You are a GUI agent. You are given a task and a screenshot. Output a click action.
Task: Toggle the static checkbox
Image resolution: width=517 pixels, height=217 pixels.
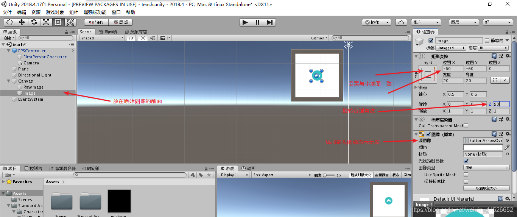(487, 41)
